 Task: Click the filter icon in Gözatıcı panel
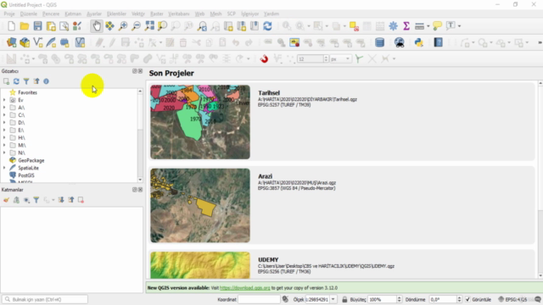26,81
